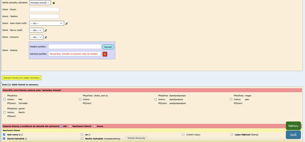Open Píchačky klientů user dropdown
The image size is (305, 142).
point(40,3)
